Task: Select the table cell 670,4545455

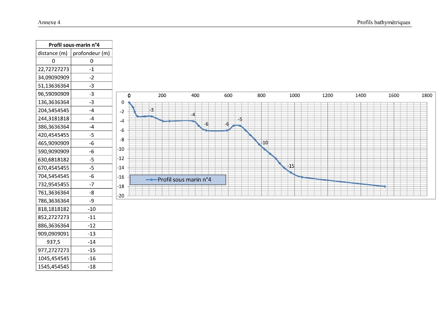Action: pyautogui.click(x=53, y=168)
